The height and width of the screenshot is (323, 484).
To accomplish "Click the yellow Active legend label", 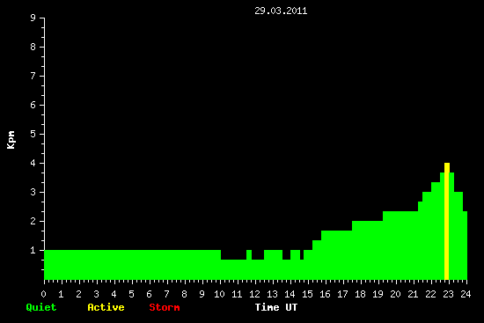I will [x=106, y=307].
